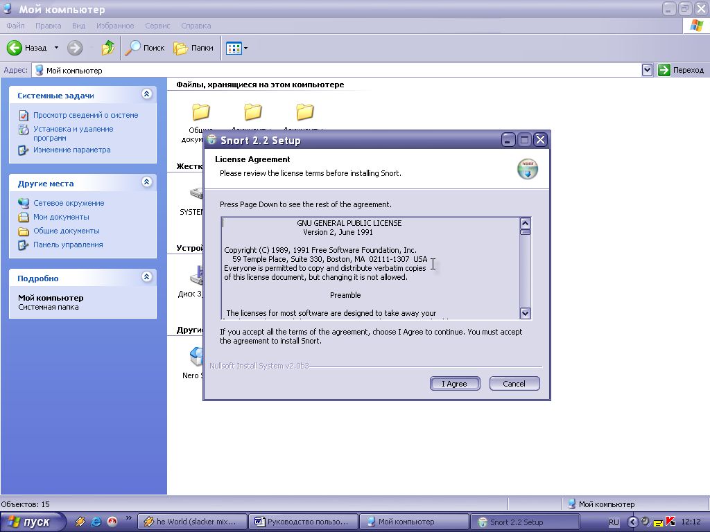Click the taskbar clock 12:12
The image size is (710, 532).
[691, 522]
